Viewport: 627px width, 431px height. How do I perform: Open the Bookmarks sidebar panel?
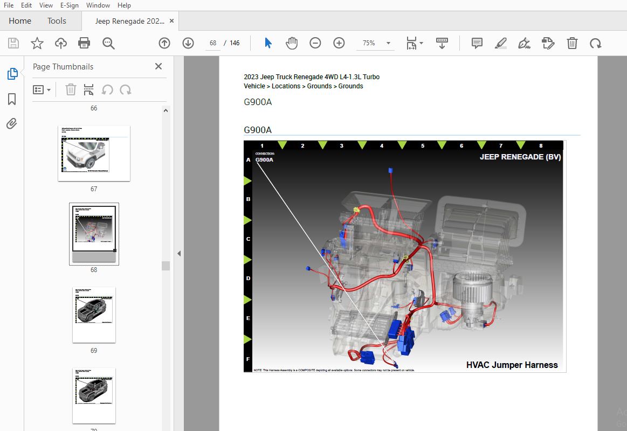coord(12,99)
